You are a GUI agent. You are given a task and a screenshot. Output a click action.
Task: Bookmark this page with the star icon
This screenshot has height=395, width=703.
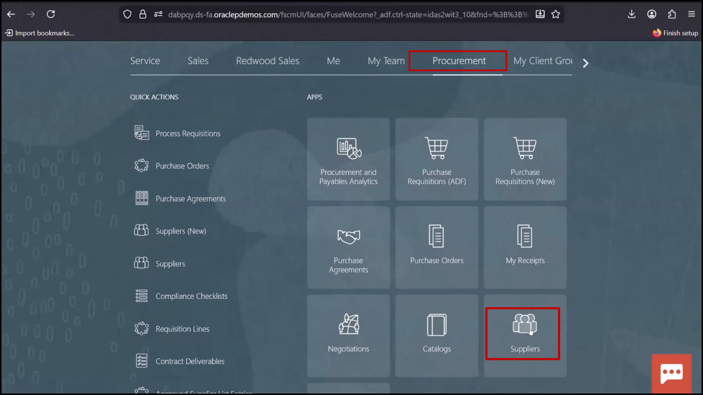pos(556,14)
